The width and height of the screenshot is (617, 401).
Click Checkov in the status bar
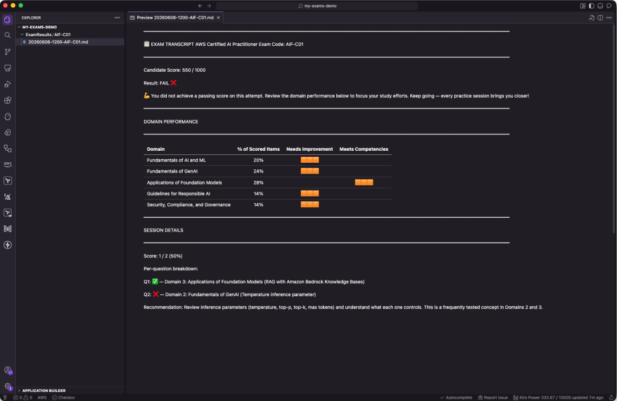click(x=63, y=397)
